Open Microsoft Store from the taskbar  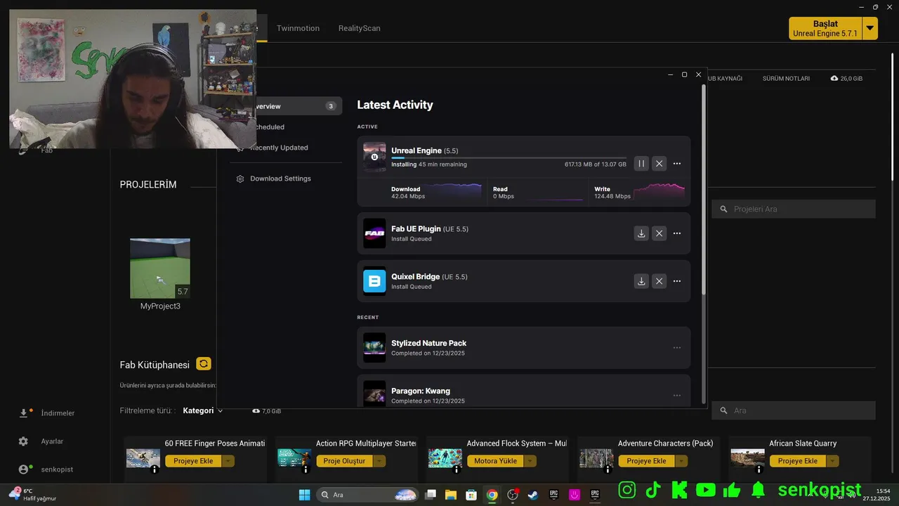[x=471, y=495]
